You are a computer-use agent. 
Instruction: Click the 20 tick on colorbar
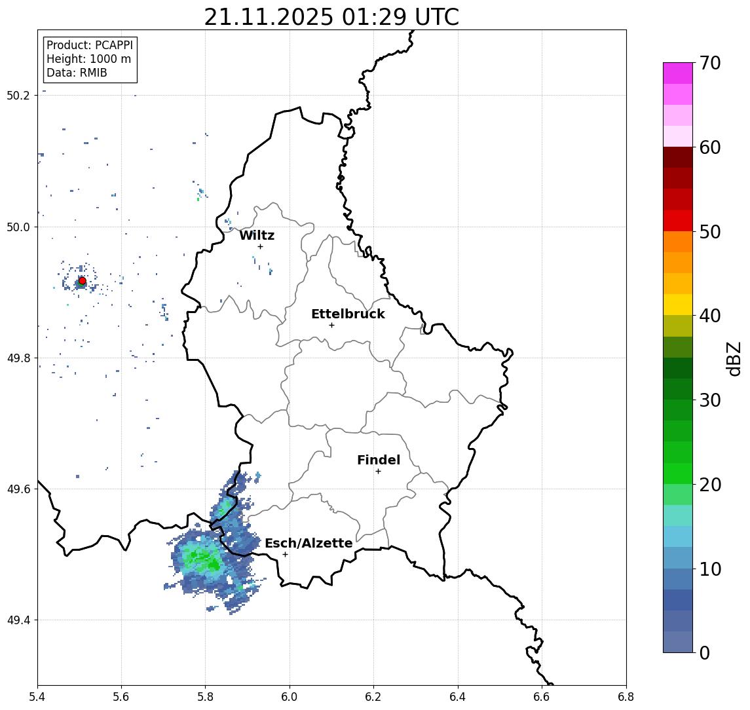(710, 484)
